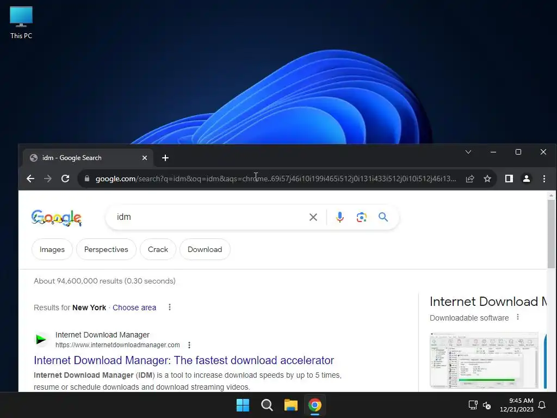Start voice search with the microphone icon

pyautogui.click(x=339, y=217)
